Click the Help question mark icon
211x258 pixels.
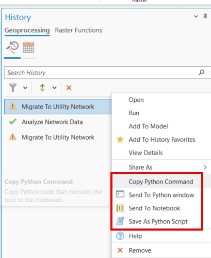pos(120,236)
